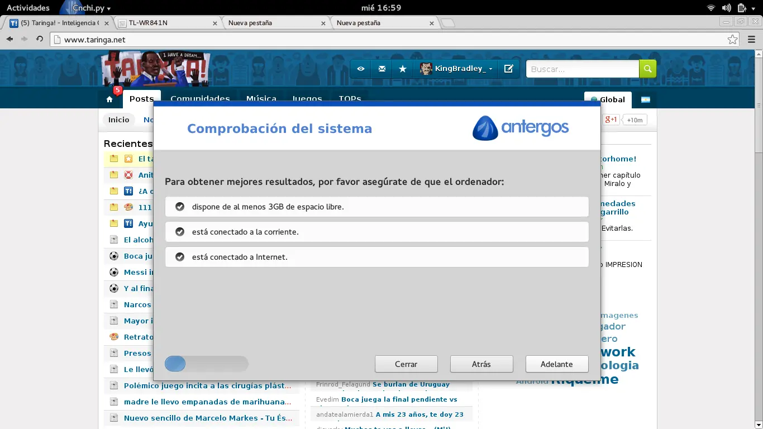Click the browser forward arrow
Viewport: 763px width, 429px height.
click(x=24, y=39)
